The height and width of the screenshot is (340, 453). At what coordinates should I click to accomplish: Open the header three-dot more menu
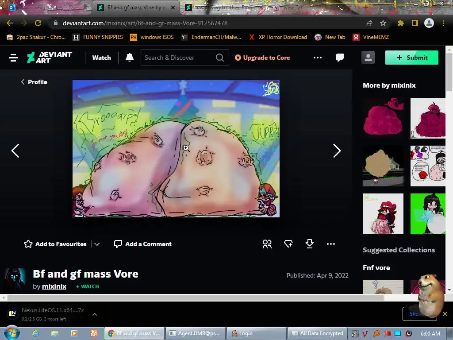pos(318,58)
